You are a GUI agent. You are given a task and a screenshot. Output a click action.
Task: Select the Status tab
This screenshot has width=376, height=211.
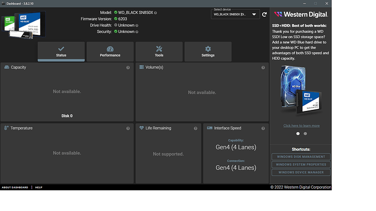[61, 52]
